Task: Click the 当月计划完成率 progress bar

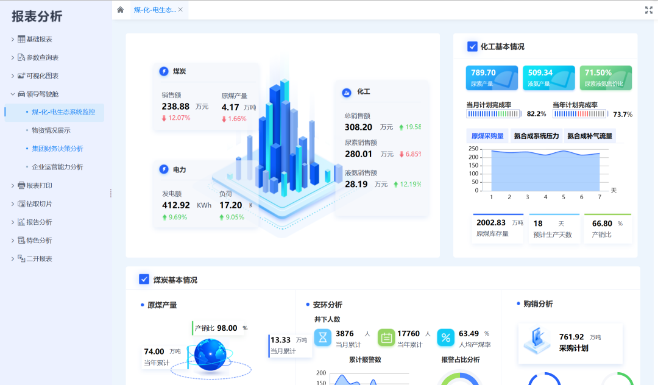Action: (493, 114)
